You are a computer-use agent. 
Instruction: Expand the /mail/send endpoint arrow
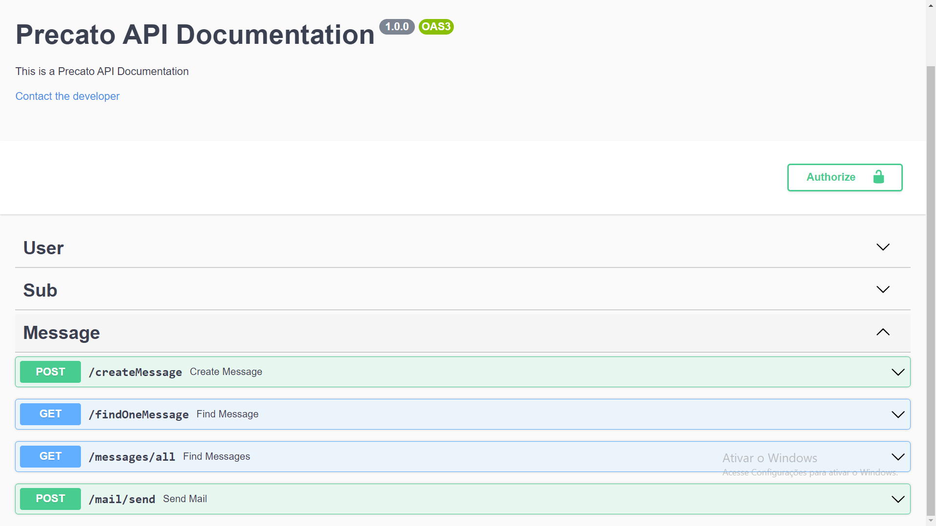pyautogui.click(x=897, y=499)
